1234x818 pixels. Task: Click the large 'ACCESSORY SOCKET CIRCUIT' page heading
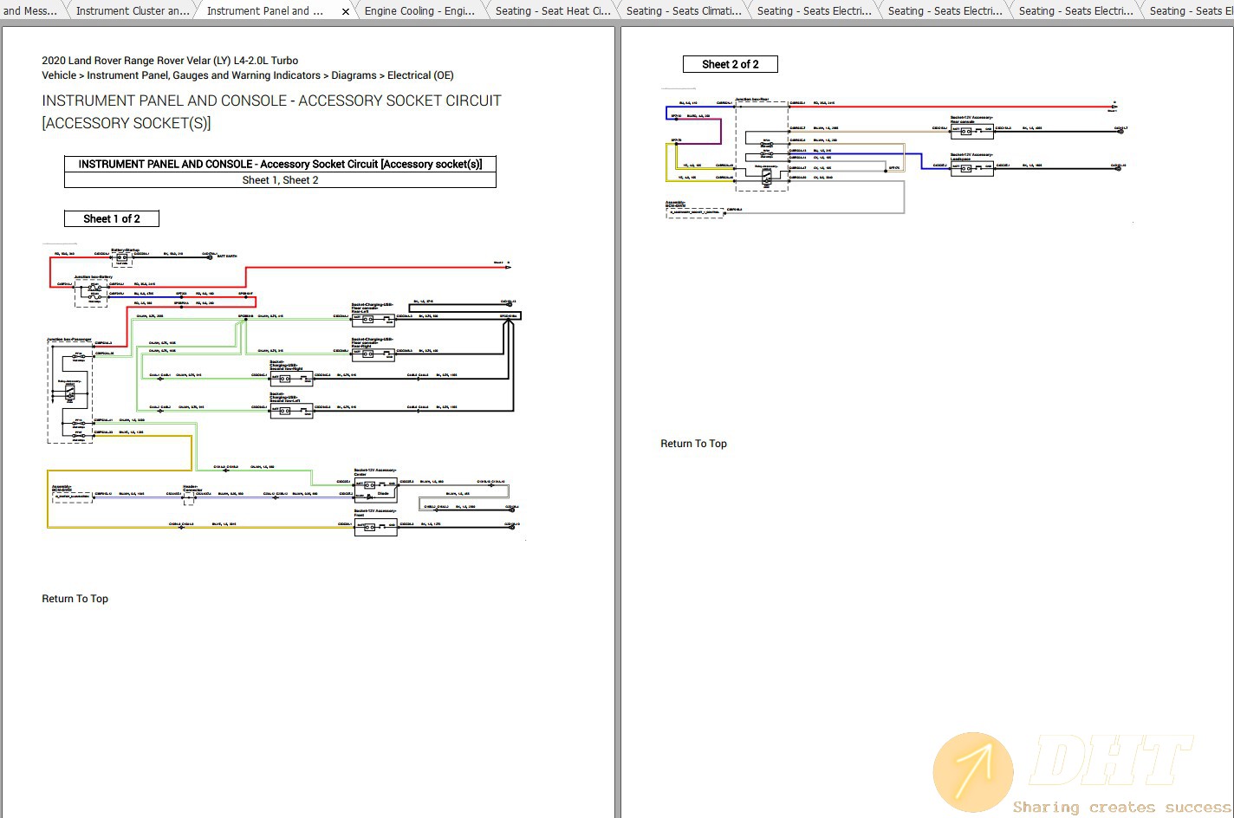pyautogui.click(x=271, y=112)
